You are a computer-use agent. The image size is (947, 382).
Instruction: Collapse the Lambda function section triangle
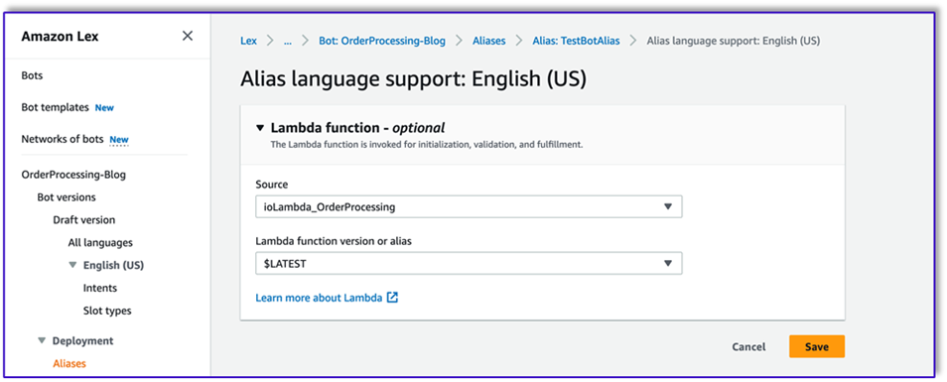260,128
